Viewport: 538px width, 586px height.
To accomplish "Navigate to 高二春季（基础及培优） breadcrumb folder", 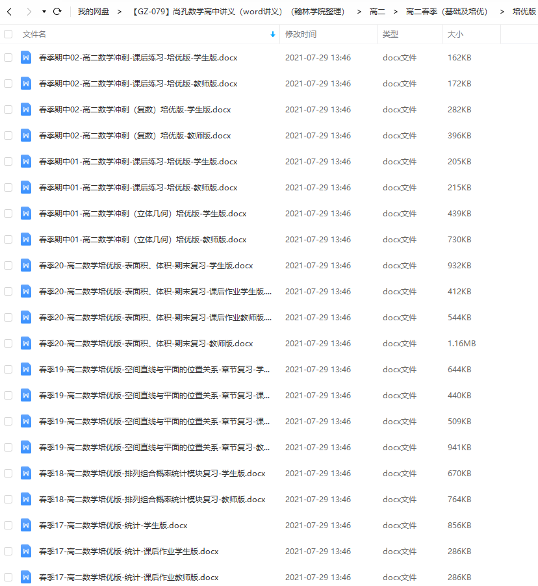I will [x=446, y=12].
